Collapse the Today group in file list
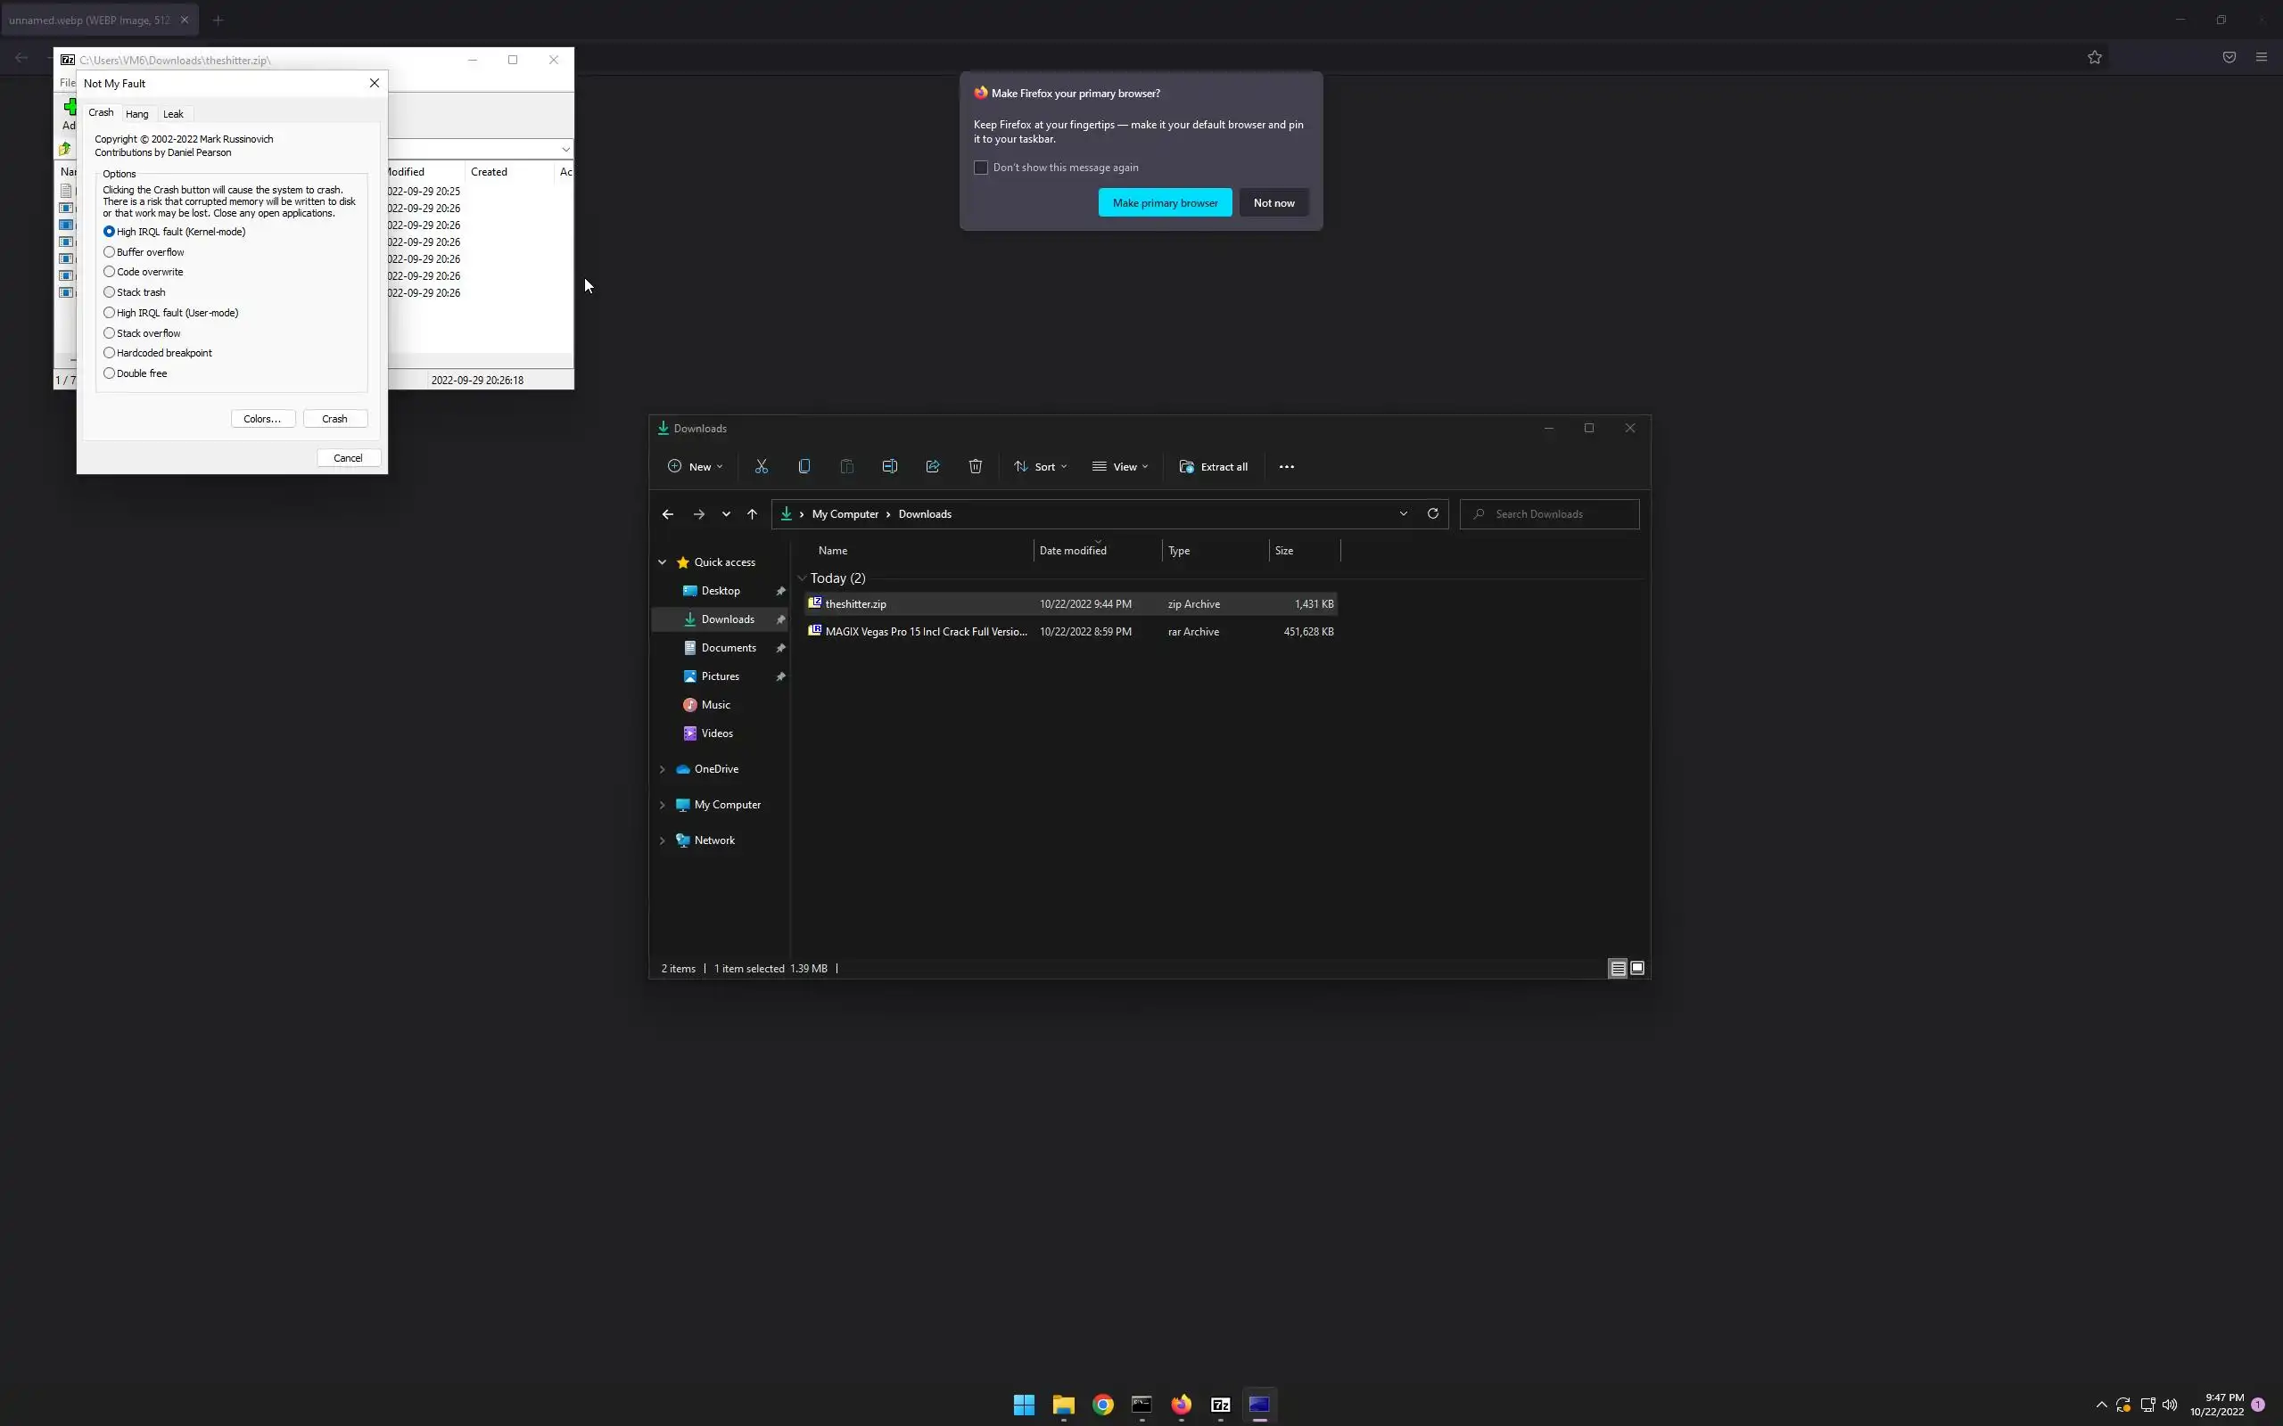Image resolution: width=2283 pixels, height=1426 pixels. (802, 578)
